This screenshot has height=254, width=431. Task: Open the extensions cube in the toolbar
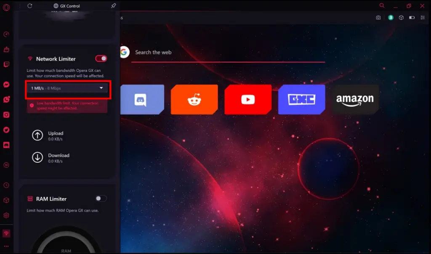click(x=401, y=18)
